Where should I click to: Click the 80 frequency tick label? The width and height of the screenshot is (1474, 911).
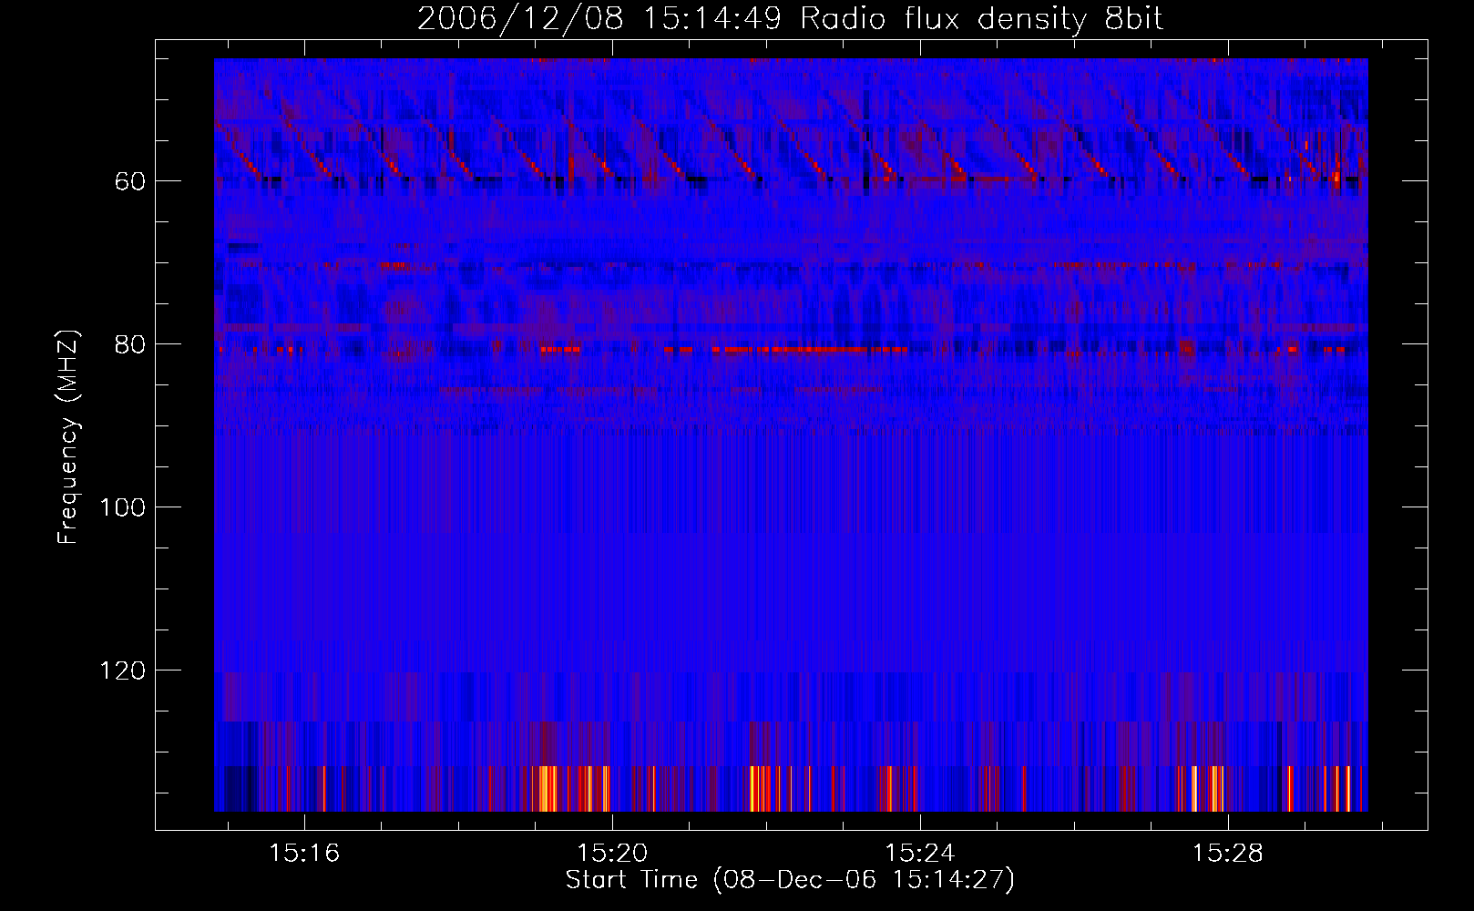[x=130, y=344]
